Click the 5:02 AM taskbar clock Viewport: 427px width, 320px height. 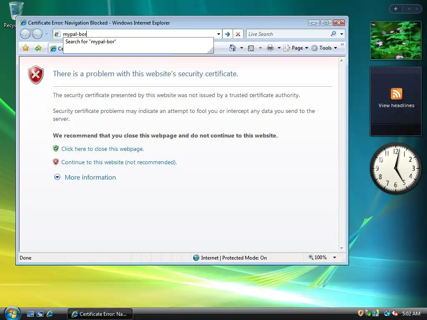(411, 314)
